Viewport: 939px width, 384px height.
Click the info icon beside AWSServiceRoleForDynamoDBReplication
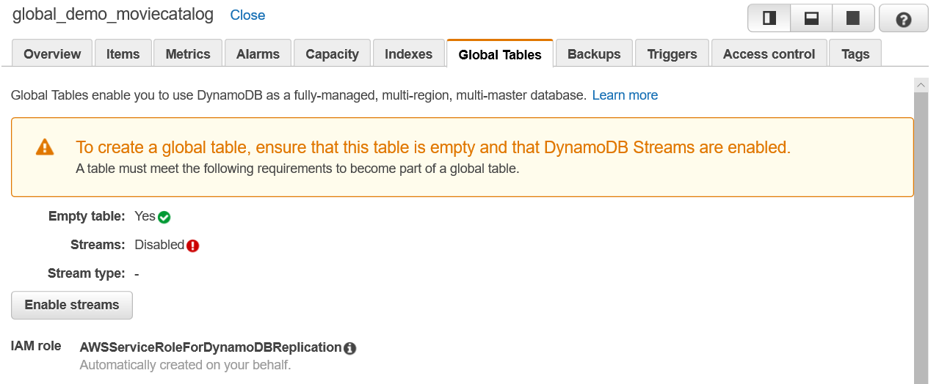click(350, 348)
